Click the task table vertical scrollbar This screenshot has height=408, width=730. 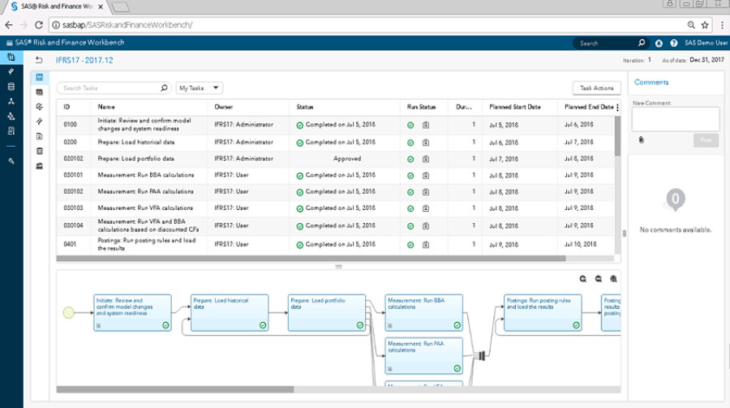click(617, 136)
